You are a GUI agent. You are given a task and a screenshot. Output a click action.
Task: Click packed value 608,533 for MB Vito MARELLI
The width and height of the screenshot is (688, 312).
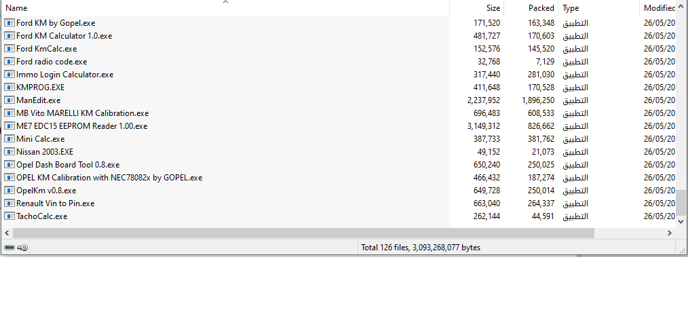pos(541,113)
